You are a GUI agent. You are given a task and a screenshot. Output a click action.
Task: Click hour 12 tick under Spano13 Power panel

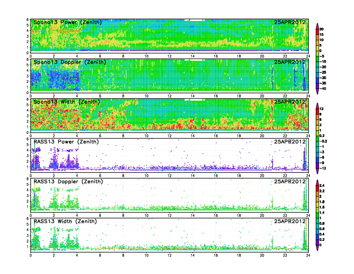169,56
